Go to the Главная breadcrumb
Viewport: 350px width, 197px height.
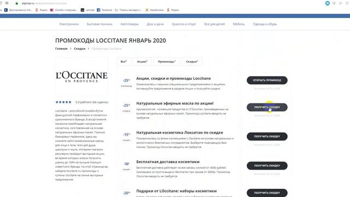[61, 49]
